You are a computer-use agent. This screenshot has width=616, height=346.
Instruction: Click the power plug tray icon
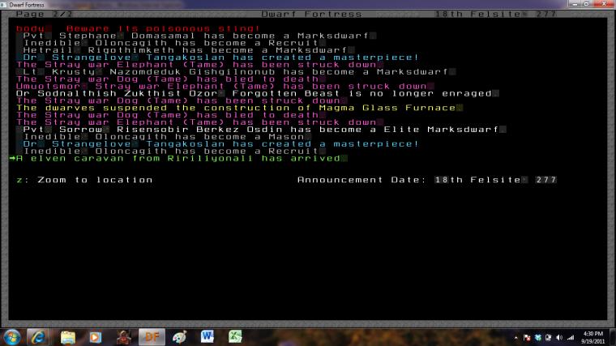549,338
